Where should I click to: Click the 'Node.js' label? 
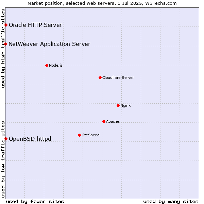56,65
